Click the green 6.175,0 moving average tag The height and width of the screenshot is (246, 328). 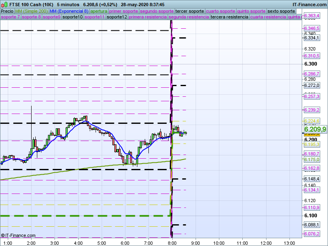[312, 159]
